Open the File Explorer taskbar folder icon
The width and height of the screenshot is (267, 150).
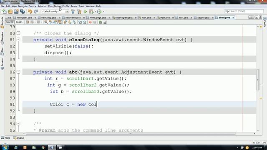(34, 147)
